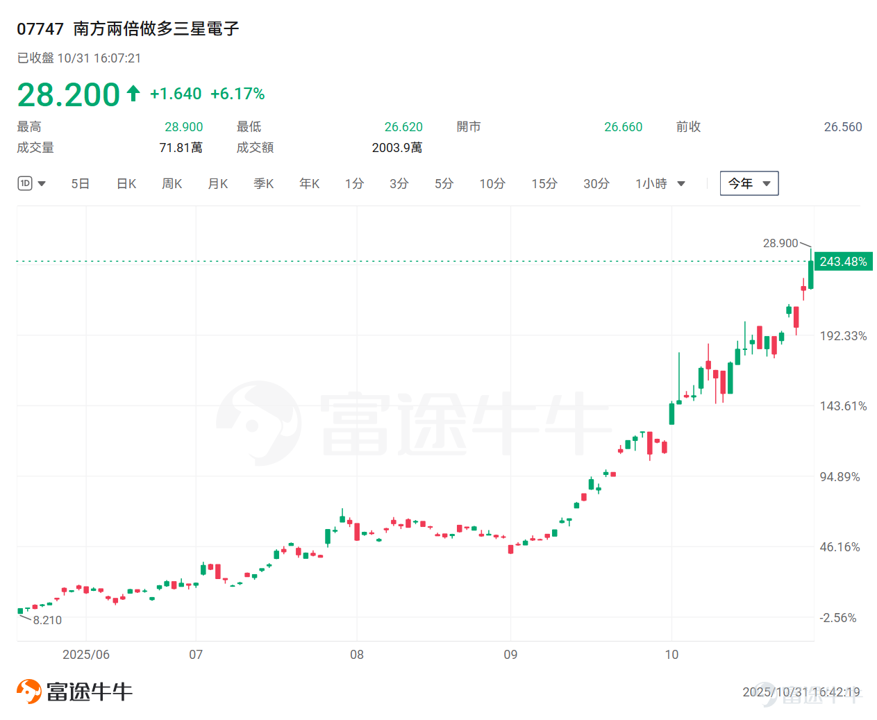Select the 季K quarterly chart tab
This screenshot has height=720, width=877.
coord(264,184)
